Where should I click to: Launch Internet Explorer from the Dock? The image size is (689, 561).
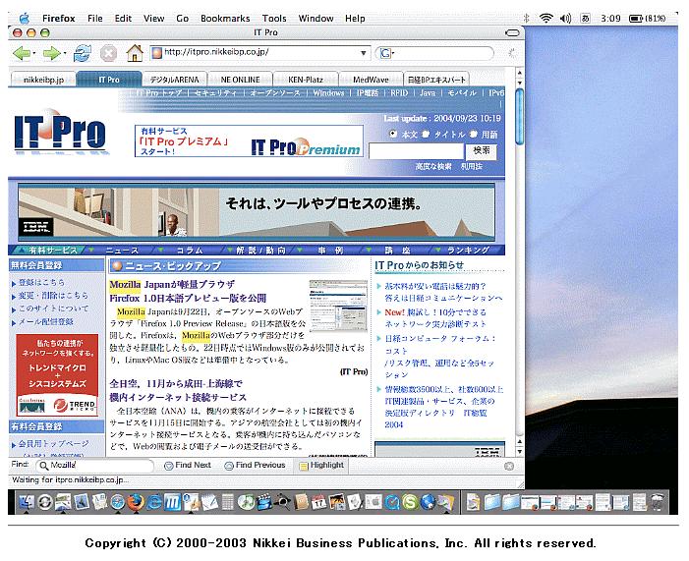[153, 502]
